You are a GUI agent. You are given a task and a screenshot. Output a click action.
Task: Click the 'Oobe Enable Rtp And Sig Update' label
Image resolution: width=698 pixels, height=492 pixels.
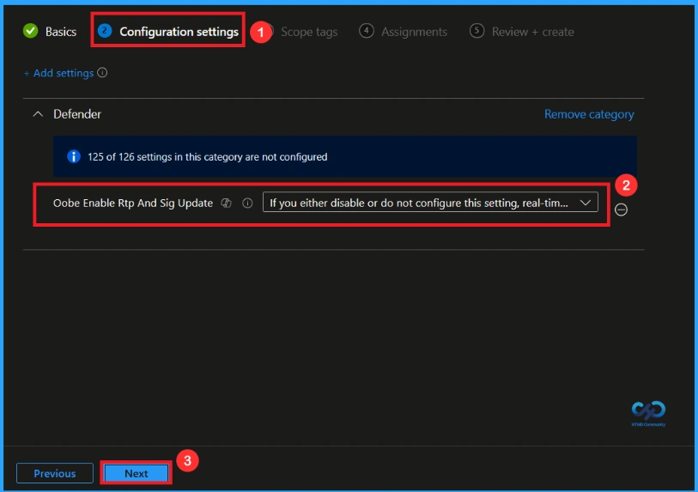[x=133, y=203]
